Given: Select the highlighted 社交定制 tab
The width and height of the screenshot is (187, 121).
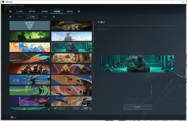Looking at the screenshot, I should (x=57, y=11).
